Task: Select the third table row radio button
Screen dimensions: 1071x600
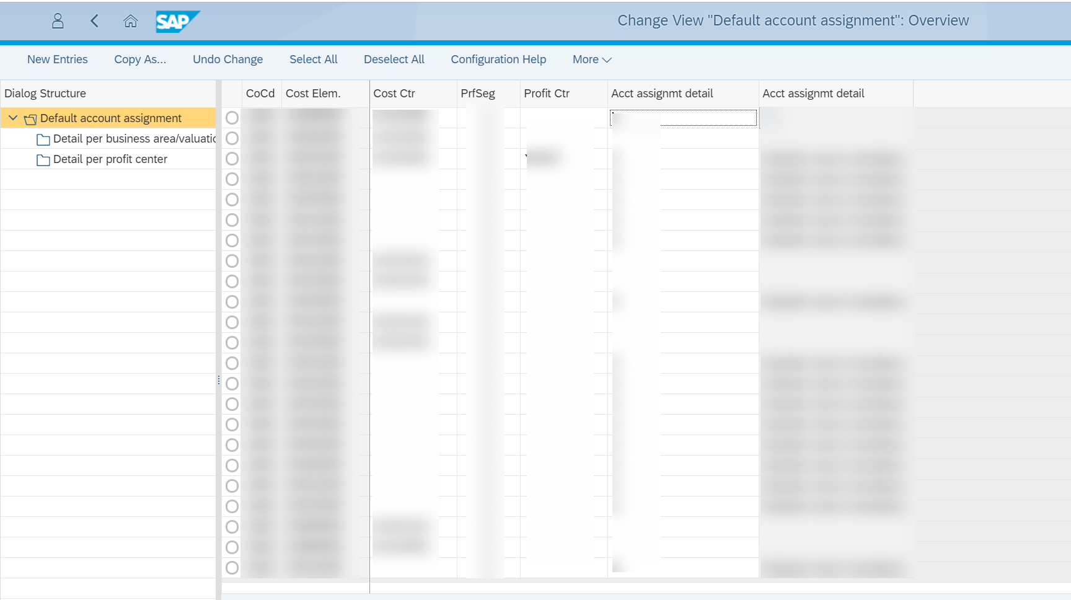Action: 232,159
